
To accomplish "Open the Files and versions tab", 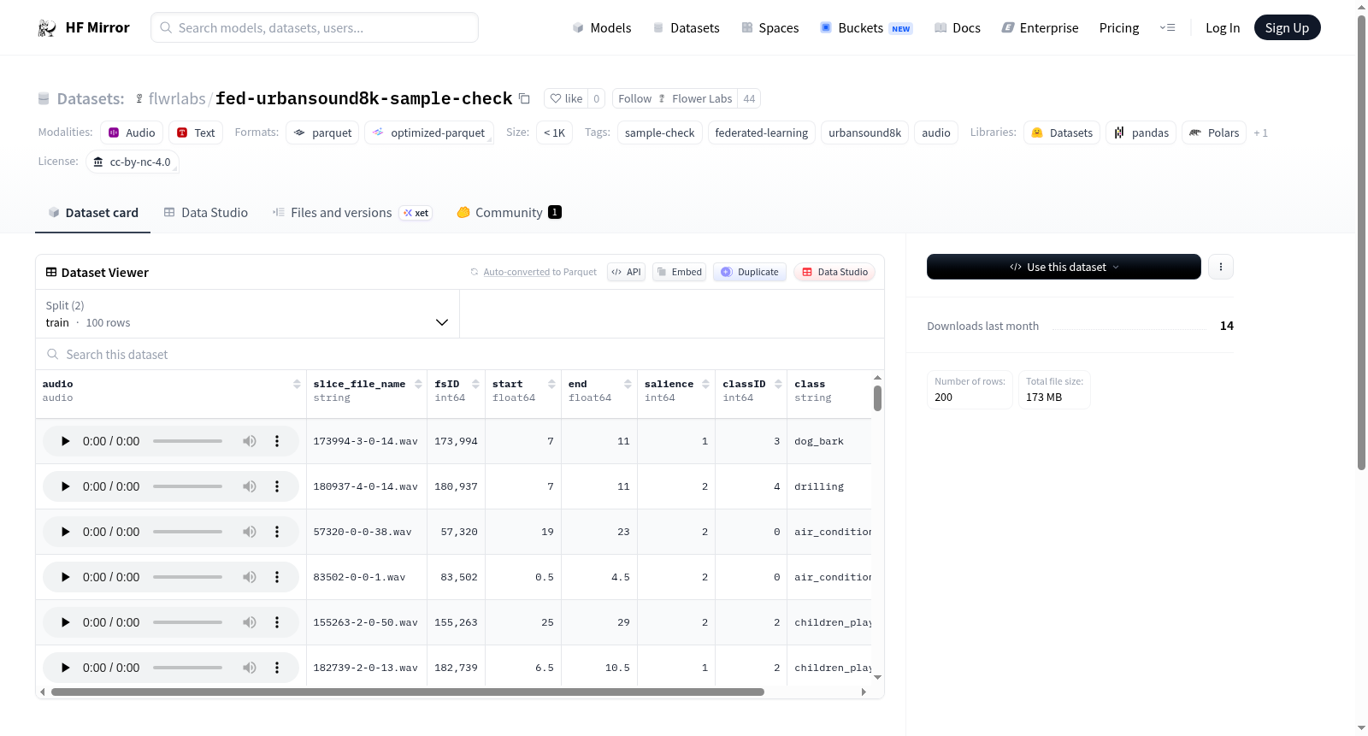I will pos(352,213).
